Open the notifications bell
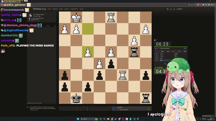The width and height of the screenshot is (216, 121). [x=174, y=9]
